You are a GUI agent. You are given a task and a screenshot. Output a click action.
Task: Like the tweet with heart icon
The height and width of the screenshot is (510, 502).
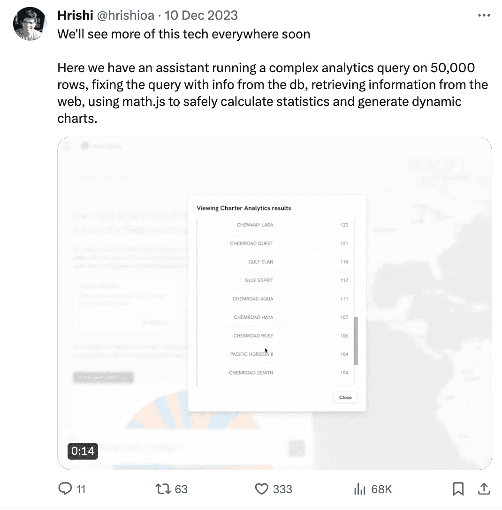pyautogui.click(x=261, y=489)
